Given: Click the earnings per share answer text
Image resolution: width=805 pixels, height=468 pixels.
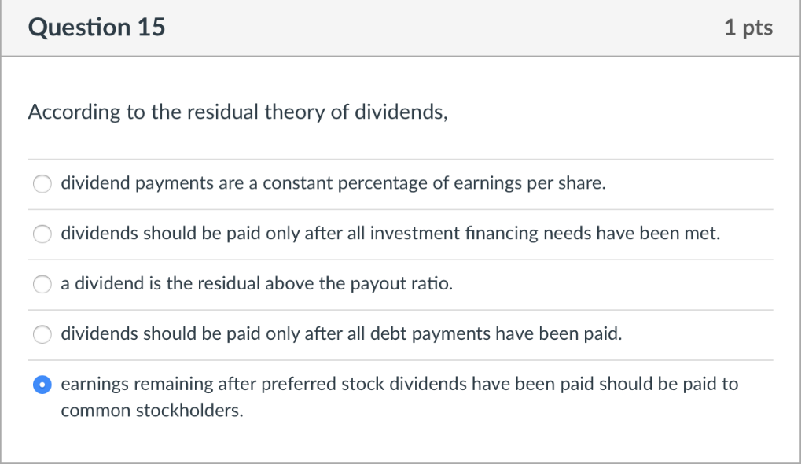Looking at the screenshot, I should pyautogui.click(x=333, y=183).
